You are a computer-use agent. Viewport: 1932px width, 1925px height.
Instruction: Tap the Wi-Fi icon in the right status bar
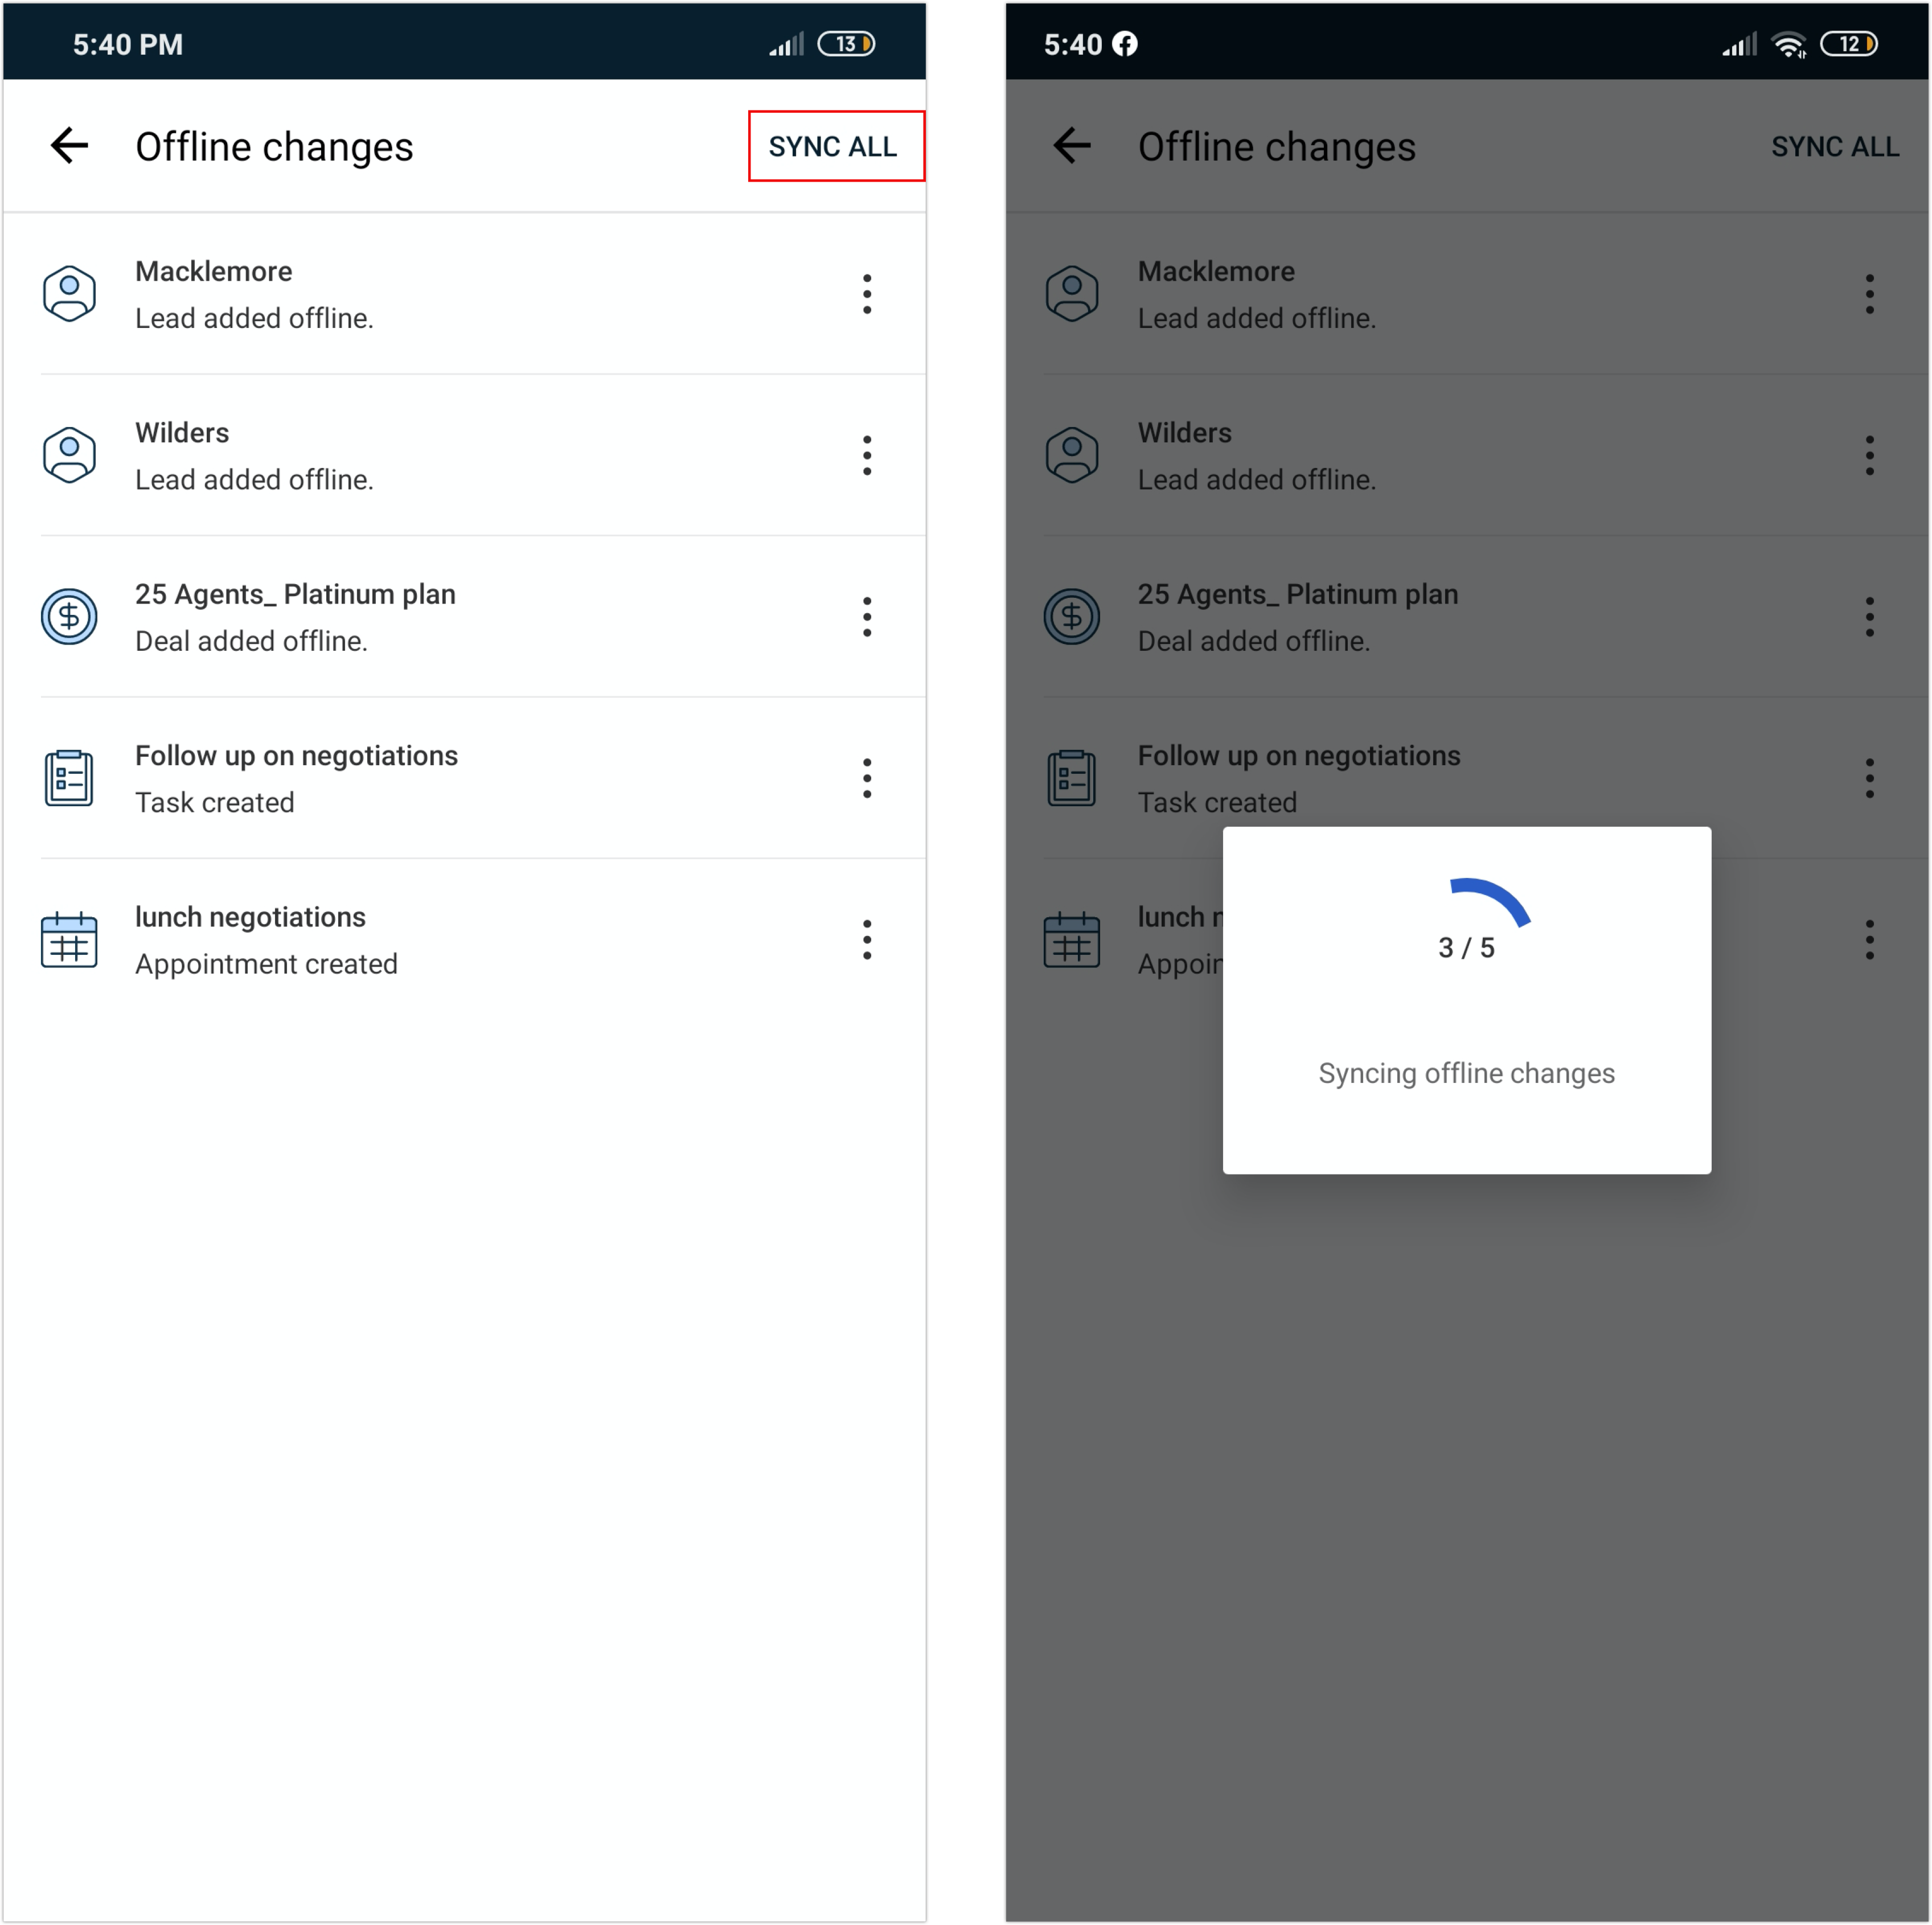tap(1788, 45)
